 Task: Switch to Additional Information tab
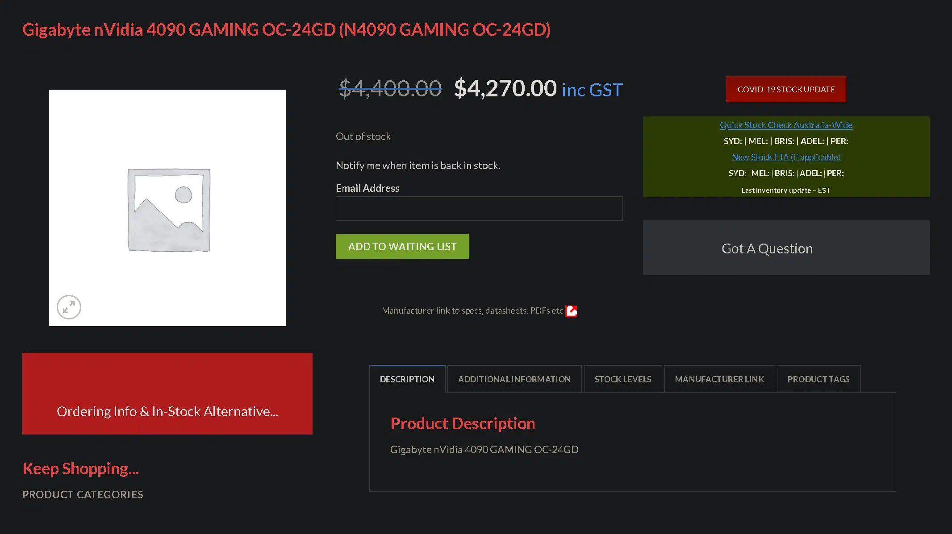pyautogui.click(x=514, y=379)
